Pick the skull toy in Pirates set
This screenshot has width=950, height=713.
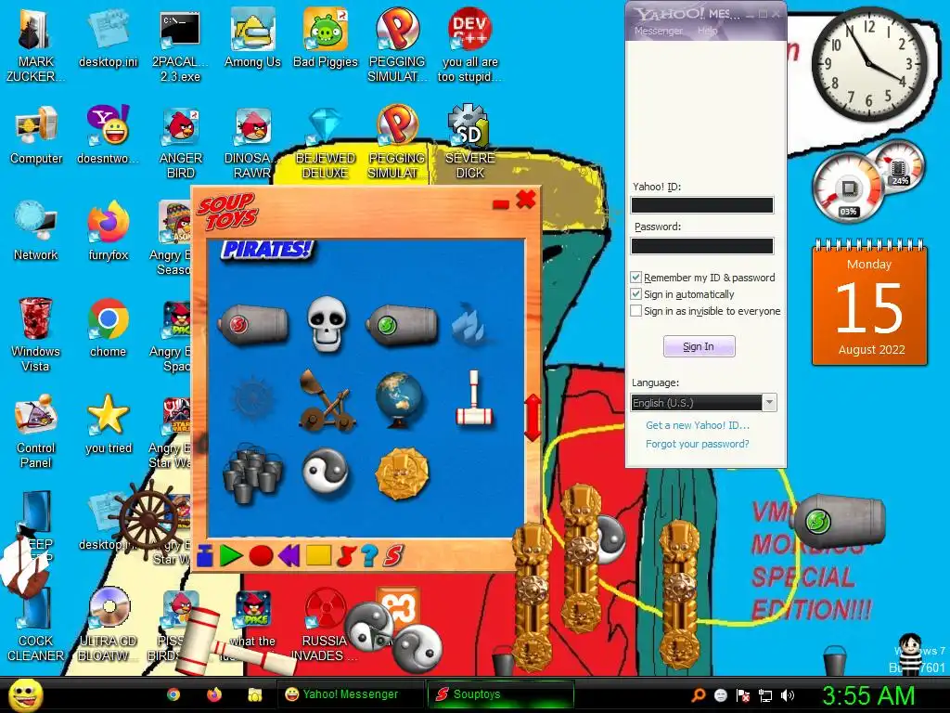(x=327, y=324)
